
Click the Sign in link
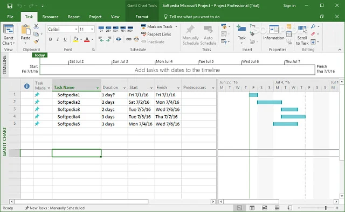pyautogui.click(x=289, y=6)
